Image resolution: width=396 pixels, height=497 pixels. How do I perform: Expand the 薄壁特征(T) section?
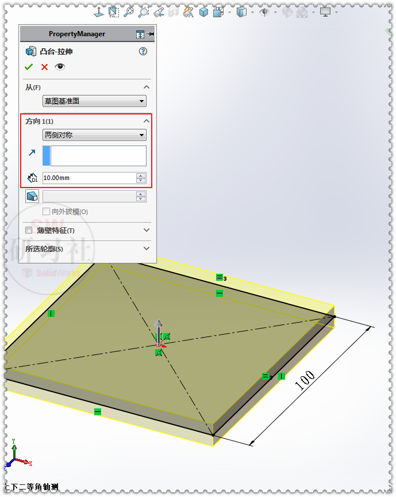[147, 230]
